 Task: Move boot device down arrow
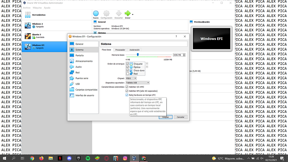tap(147, 67)
